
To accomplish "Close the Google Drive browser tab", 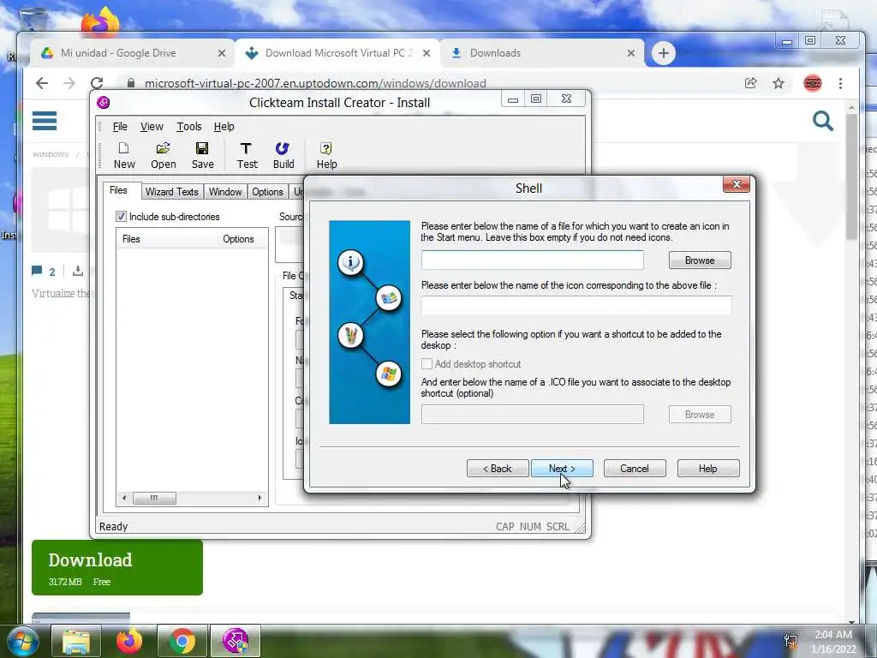I will (222, 53).
